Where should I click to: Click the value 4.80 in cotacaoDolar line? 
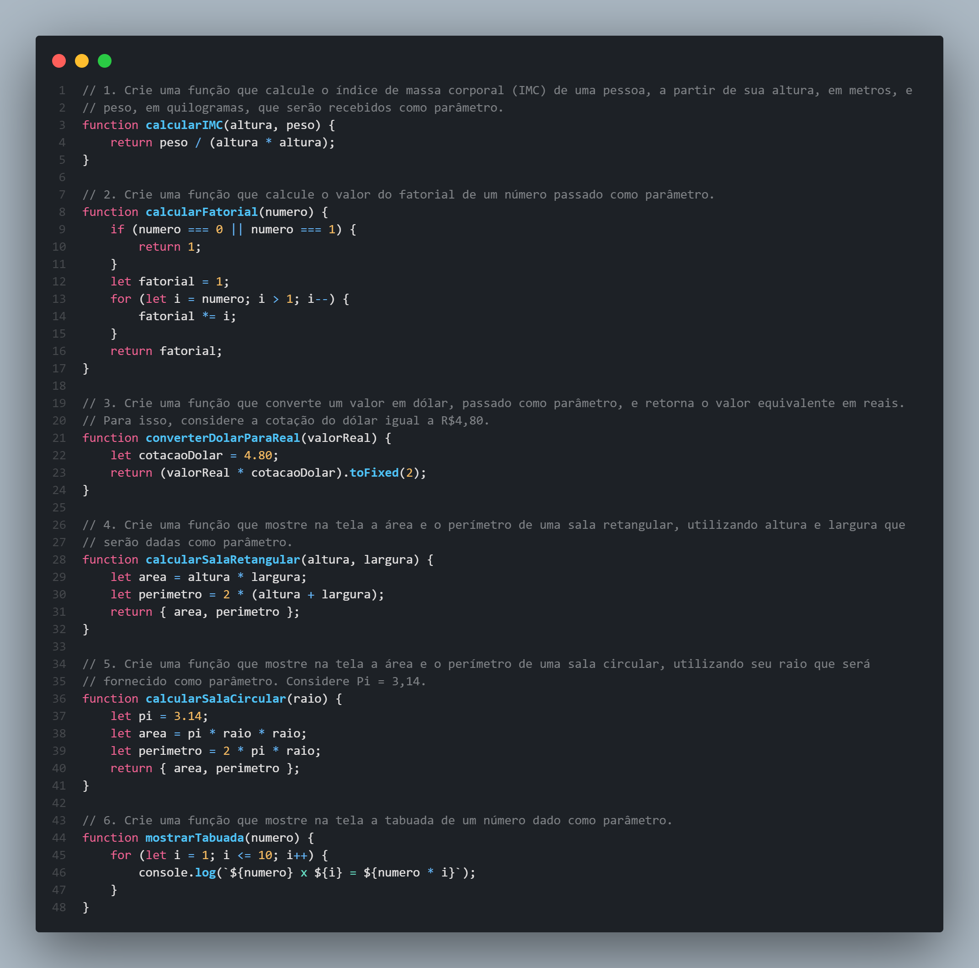[258, 455]
